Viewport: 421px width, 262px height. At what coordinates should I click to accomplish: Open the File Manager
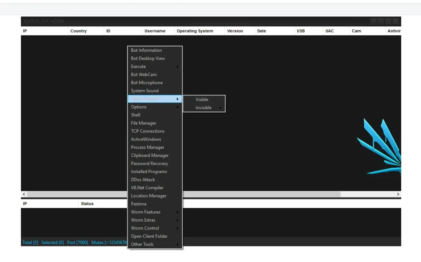pyautogui.click(x=143, y=123)
